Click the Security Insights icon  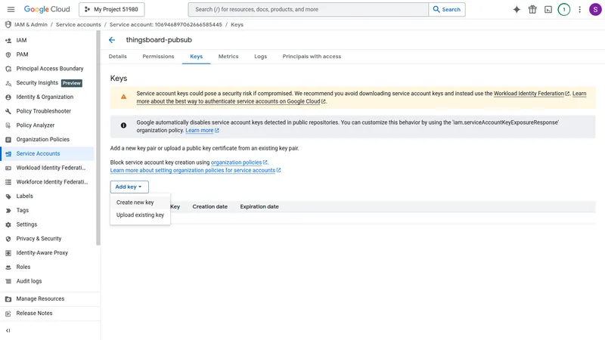[8, 83]
